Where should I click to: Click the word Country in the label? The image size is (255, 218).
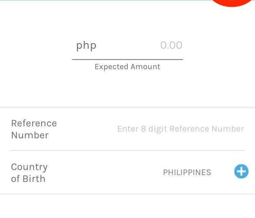(29, 167)
